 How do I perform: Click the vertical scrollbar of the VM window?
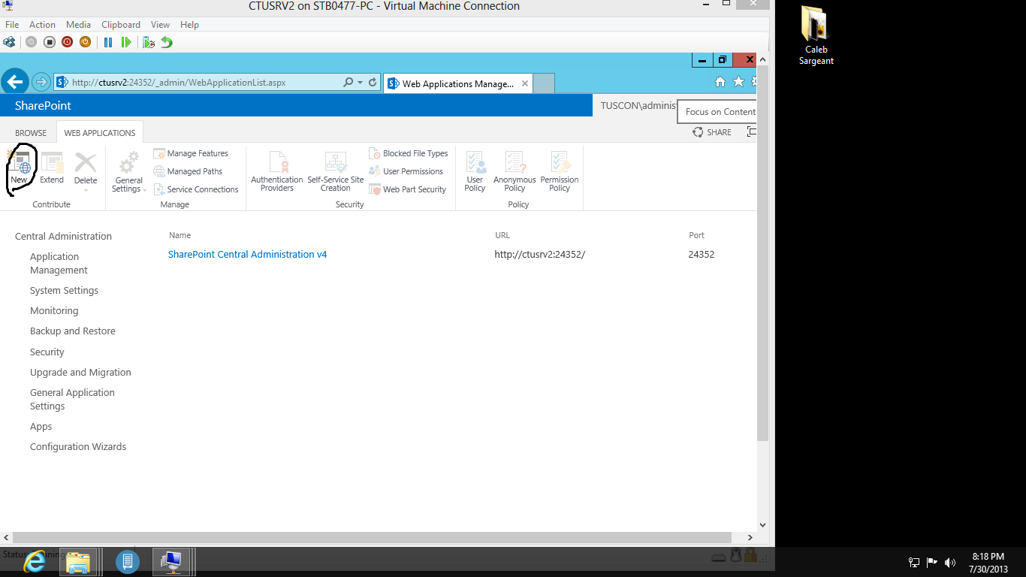point(763,253)
